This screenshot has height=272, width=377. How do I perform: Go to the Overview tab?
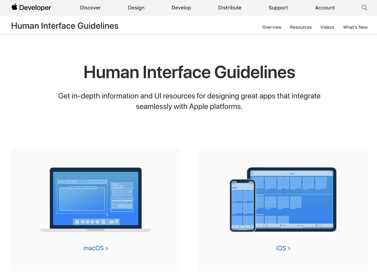point(272,27)
